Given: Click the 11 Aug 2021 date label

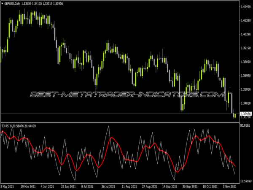Looking at the screenshot, I should 129,187.
